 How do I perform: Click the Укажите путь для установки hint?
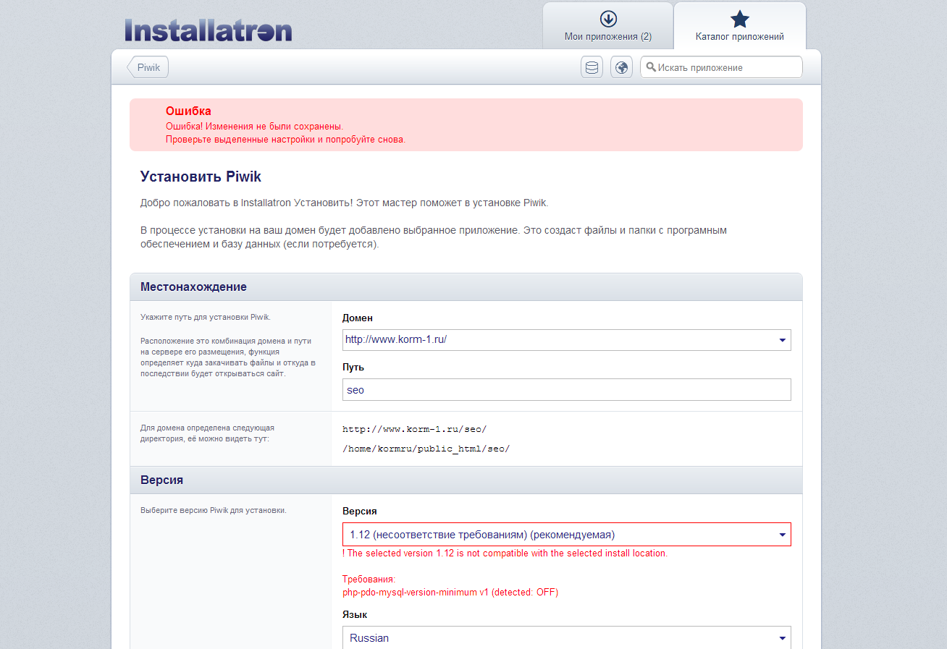click(x=206, y=317)
